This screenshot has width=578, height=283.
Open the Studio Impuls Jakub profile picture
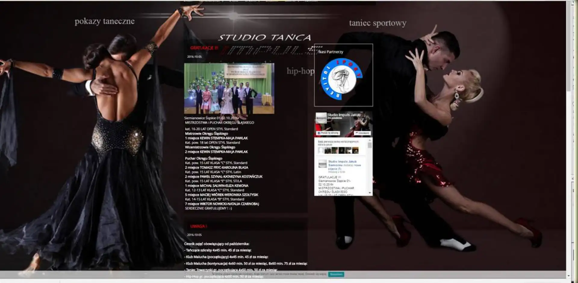[x=321, y=118]
